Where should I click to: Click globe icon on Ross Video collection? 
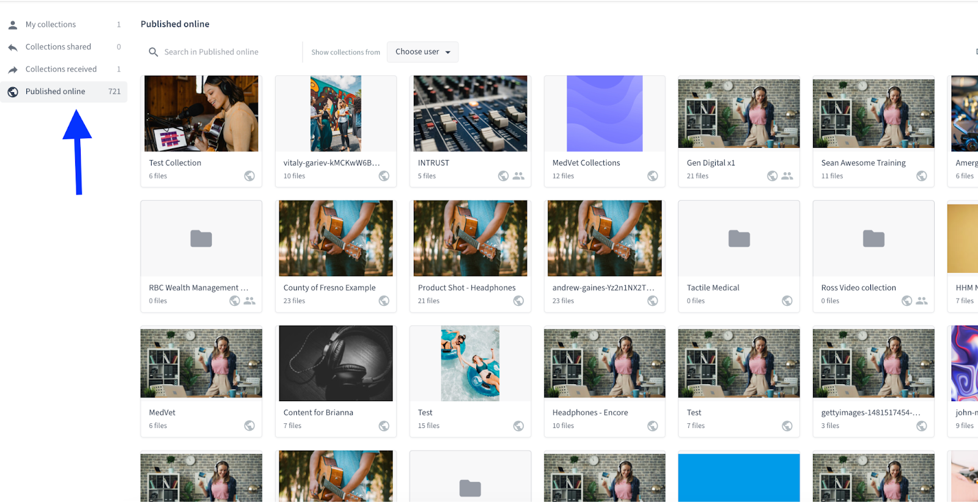coord(906,300)
